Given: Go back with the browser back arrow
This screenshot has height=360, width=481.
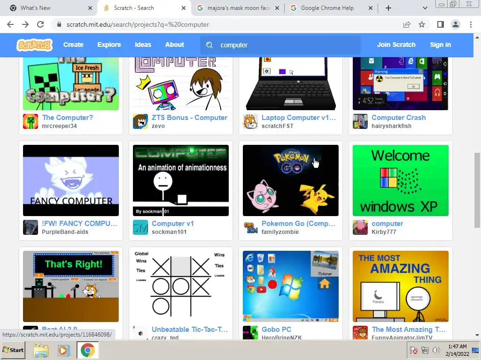Looking at the screenshot, I should (10, 24).
